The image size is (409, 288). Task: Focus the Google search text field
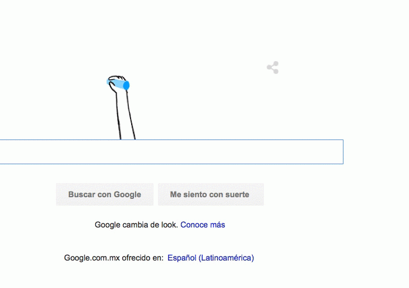(x=171, y=152)
